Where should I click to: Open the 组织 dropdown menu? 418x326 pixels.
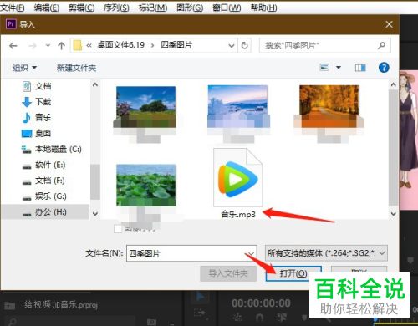click(24, 68)
